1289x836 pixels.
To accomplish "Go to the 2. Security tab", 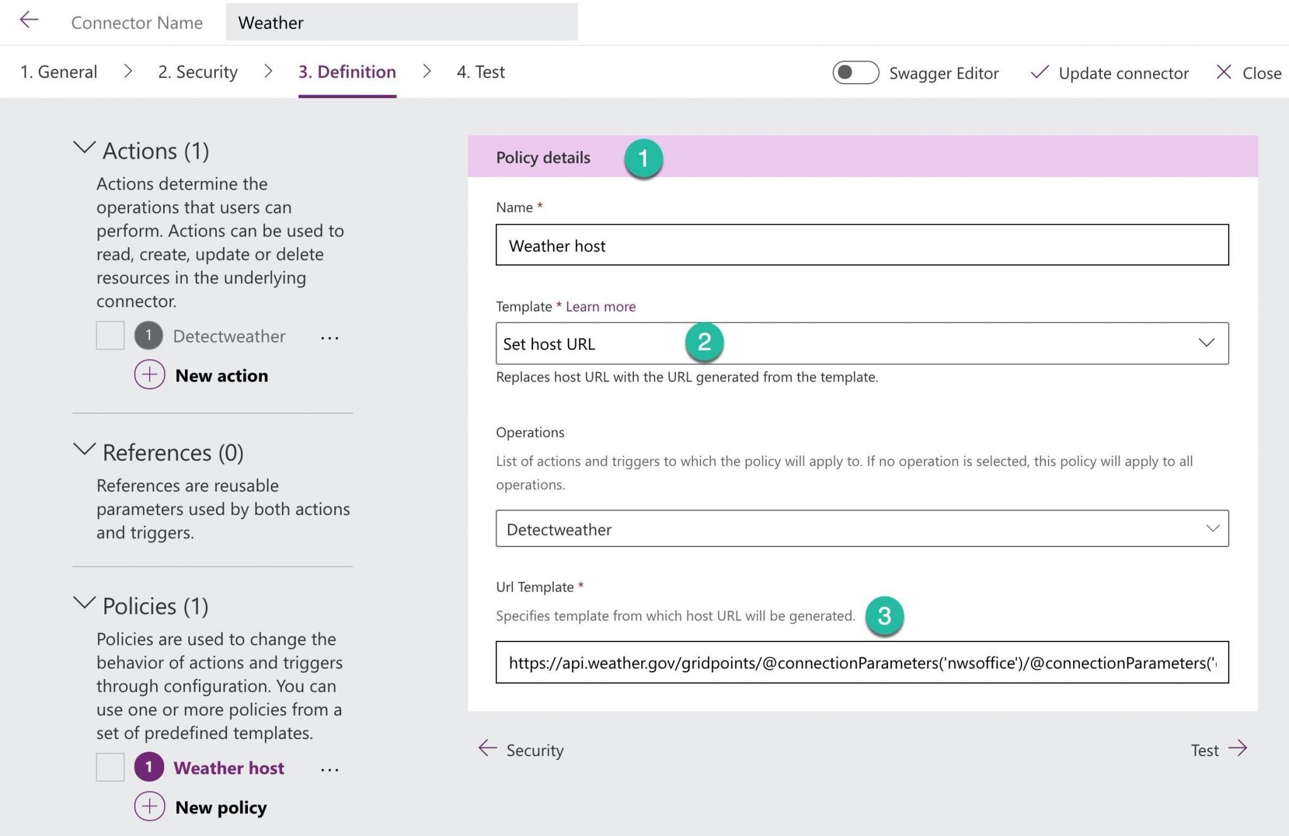I will click(198, 72).
